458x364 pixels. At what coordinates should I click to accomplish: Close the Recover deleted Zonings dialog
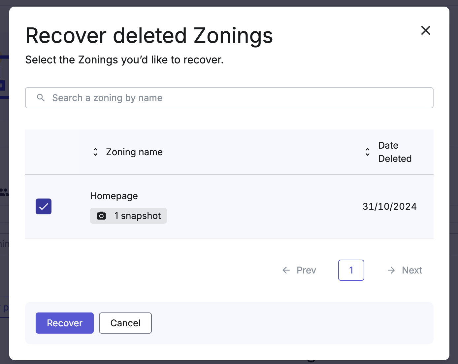426,30
